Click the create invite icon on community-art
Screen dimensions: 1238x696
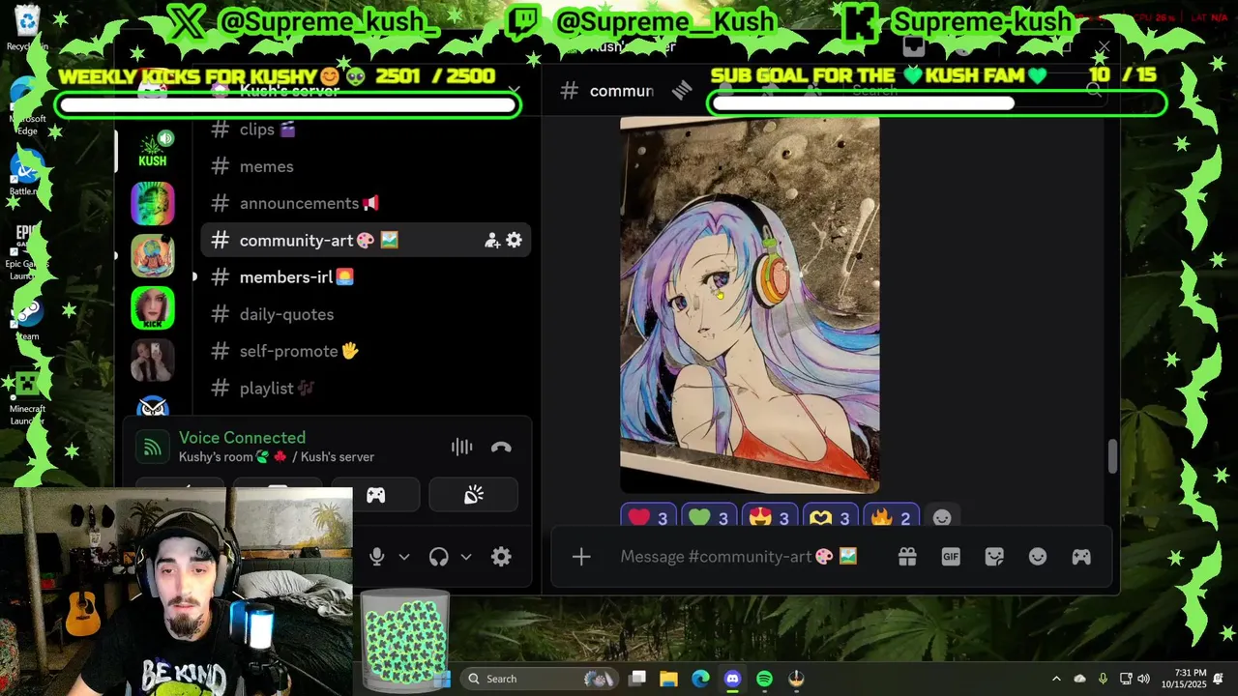tap(491, 241)
